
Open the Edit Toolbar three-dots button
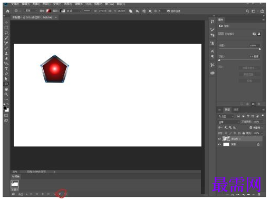click(6, 99)
